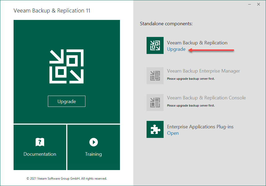Click the Documentation book icon
Viewport: 266px width, 186px height.
(x=40, y=142)
